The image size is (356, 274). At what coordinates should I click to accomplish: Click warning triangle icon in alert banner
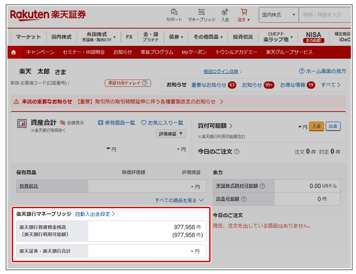tap(16, 102)
